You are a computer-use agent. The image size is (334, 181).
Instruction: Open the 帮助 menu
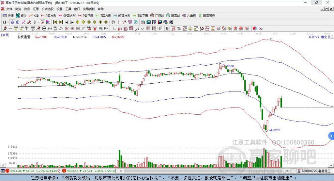(100, 9)
